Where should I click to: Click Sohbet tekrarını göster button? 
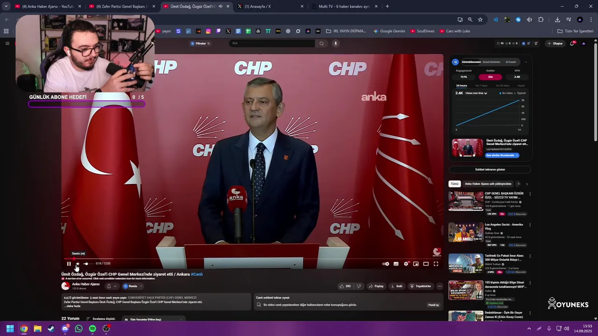point(490,169)
